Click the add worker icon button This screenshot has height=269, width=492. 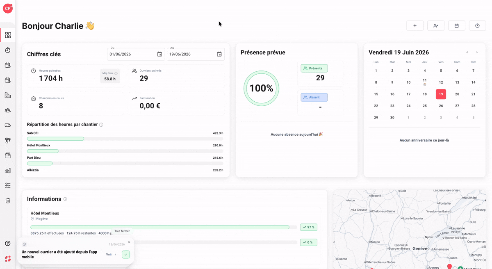point(436,26)
